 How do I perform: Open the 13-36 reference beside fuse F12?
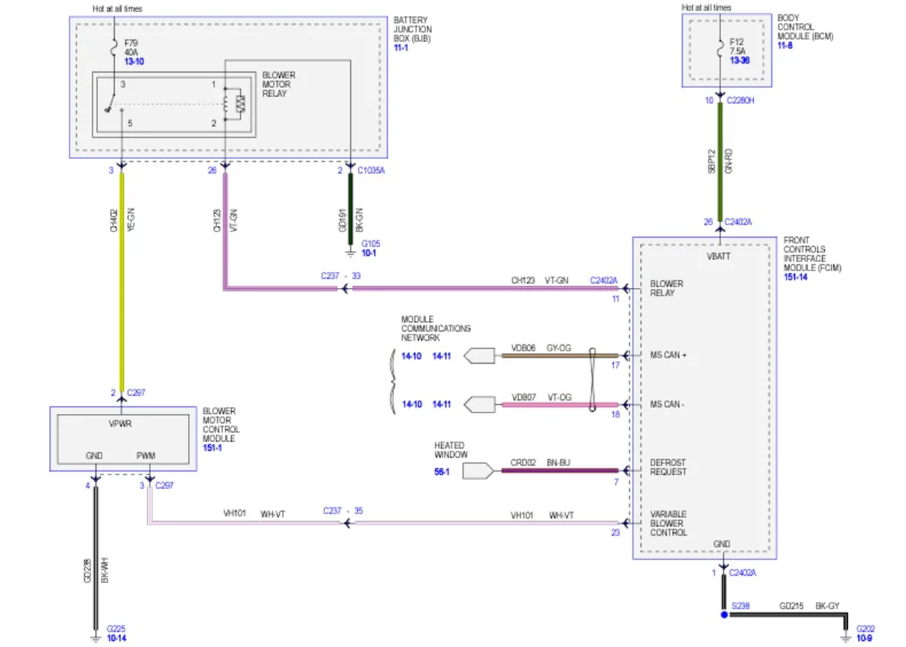tap(739, 60)
